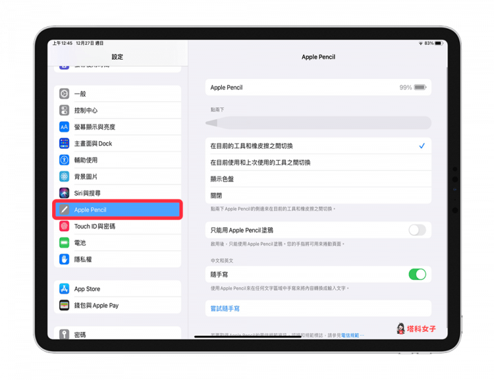Set double-tap action to 關閉
Image resolution: width=494 pixels, height=380 pixels.
point(318,196)
